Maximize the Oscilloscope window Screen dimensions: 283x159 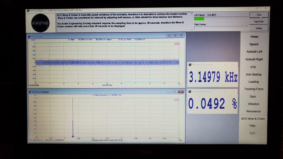[x=175, y=36]
